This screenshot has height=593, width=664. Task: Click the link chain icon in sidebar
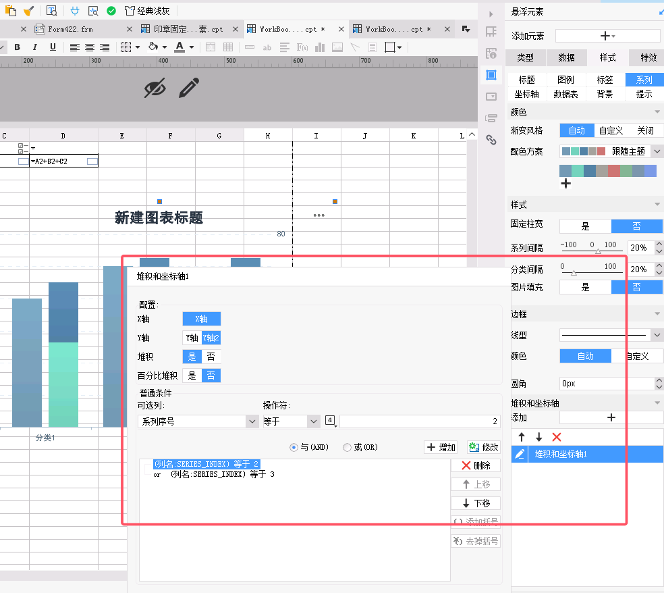click(491, 140)
